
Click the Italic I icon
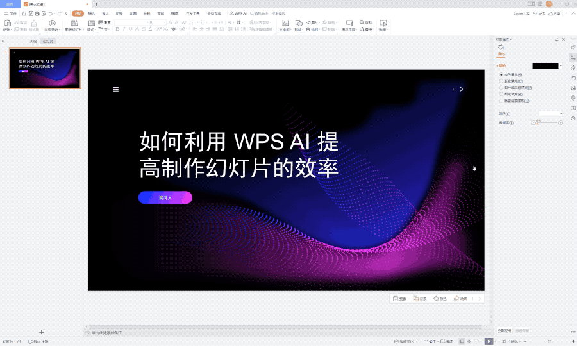point(124,29)
